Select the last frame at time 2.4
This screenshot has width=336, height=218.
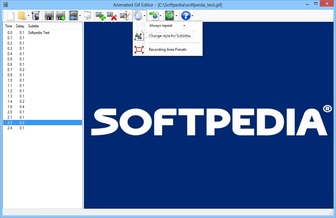[x=43, y=128]
